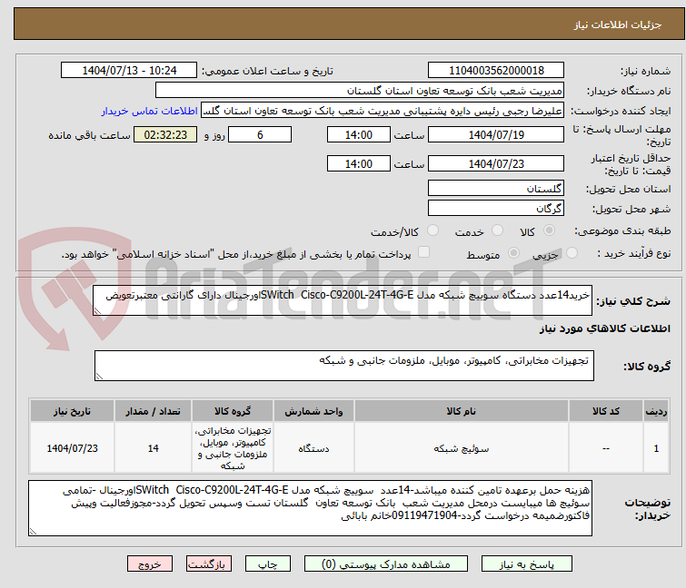
Task: Click the تاریخ نیاز column header
Action: 72,411
